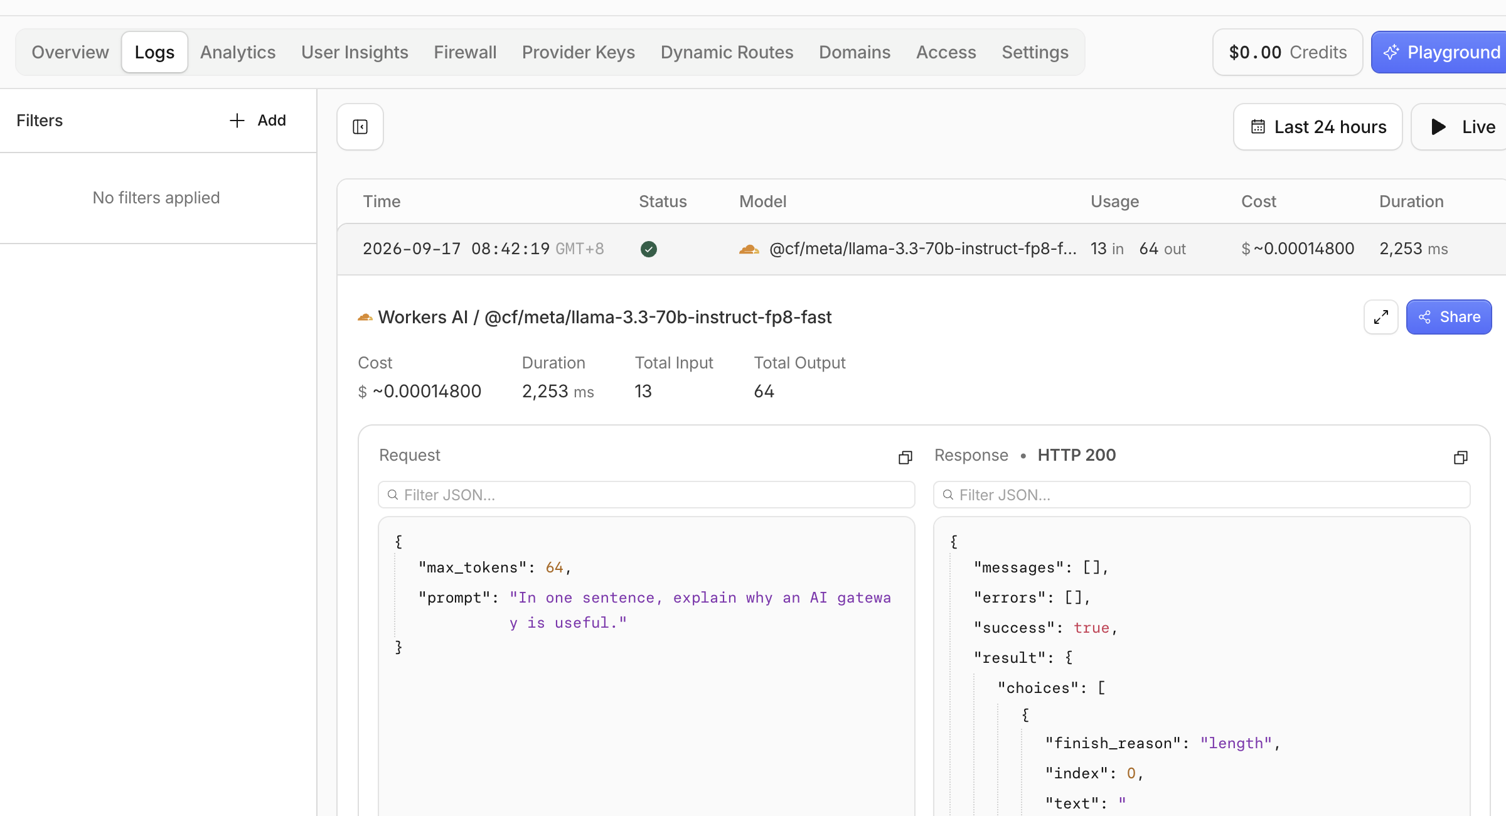Screen dimensions: 1506x816
Task: Copy the Response JSON with the copy icon
Action: tap(1460, 458)
